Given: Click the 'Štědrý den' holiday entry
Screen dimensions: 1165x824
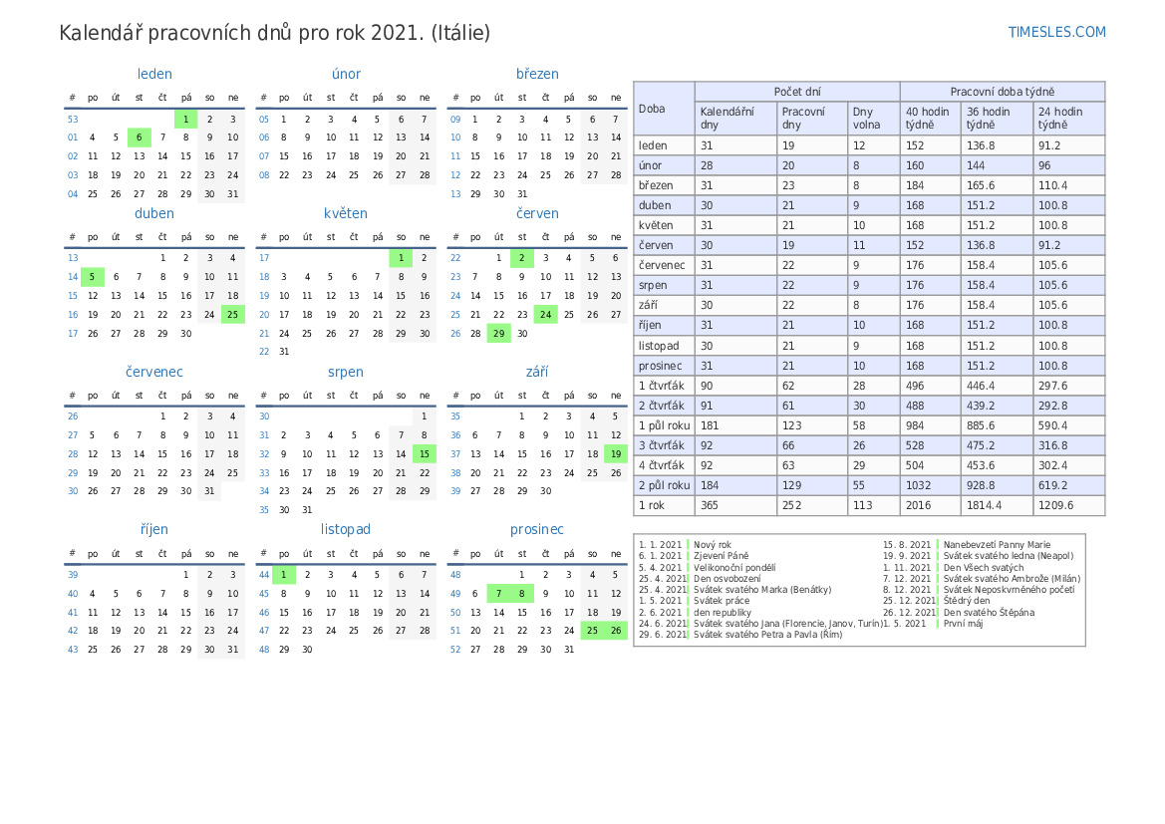Looking at the screenshot, I should point(966,601).
